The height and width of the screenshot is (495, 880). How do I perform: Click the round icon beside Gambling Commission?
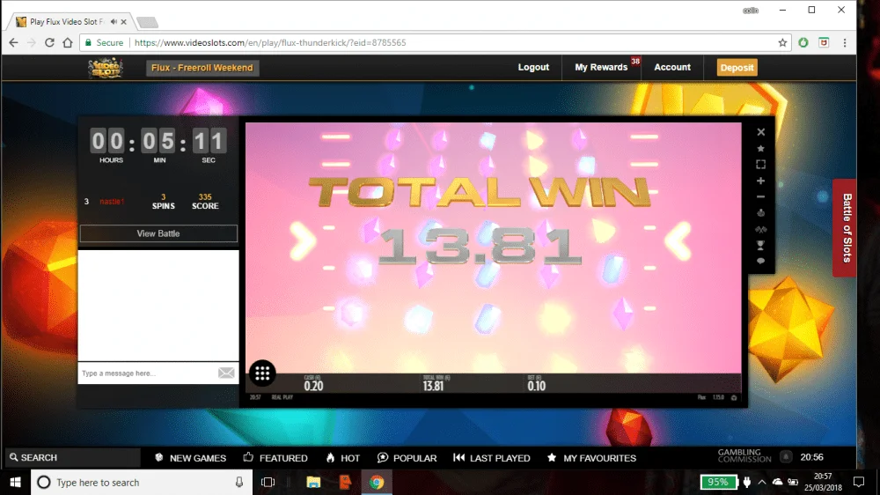point(786,457)
